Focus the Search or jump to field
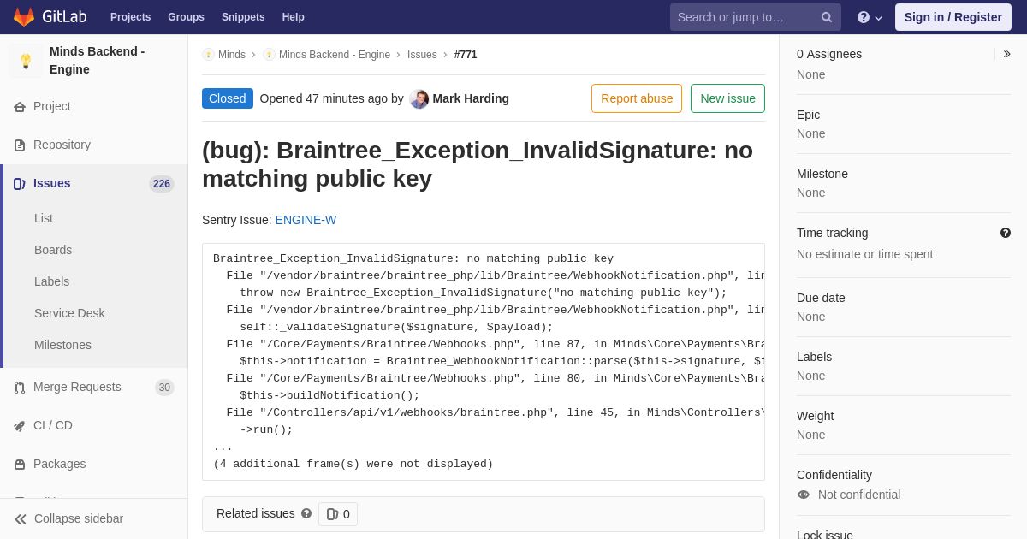 tap(756, 17)
